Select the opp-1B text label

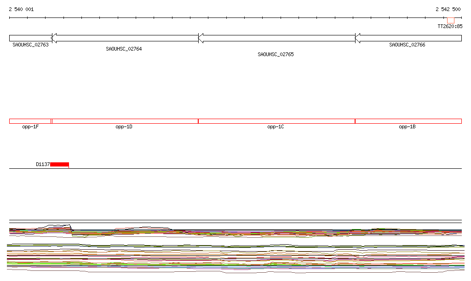click(x=407, y=127)
